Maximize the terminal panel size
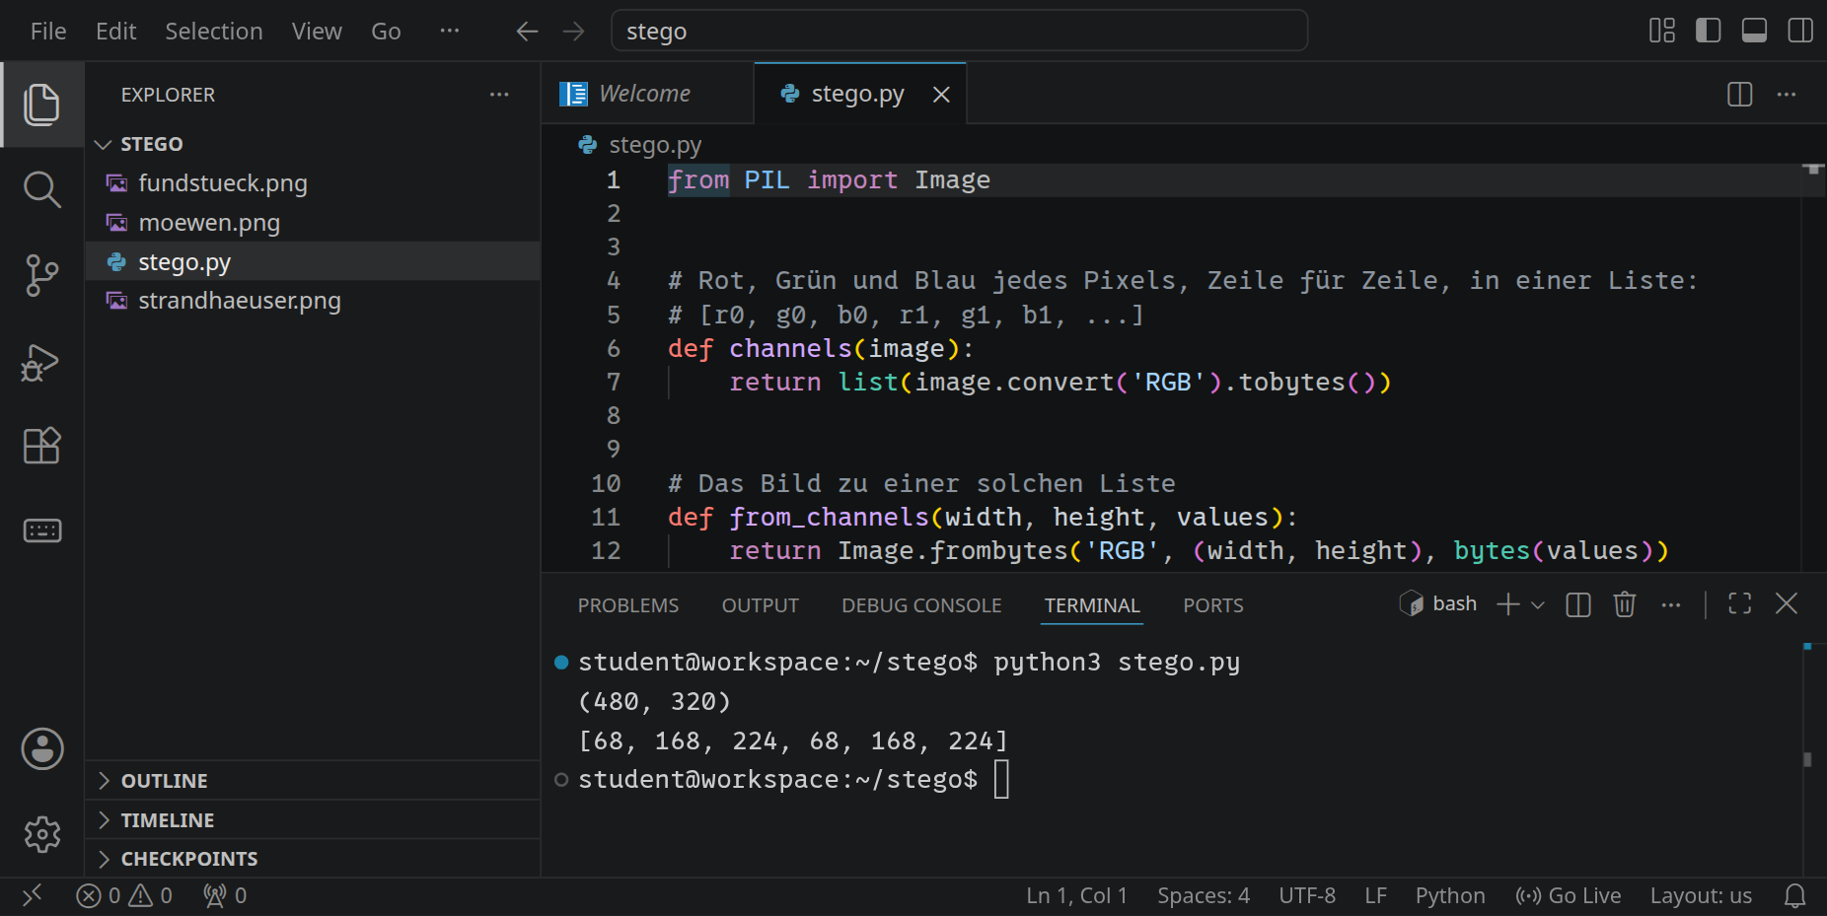This screenshot has height=916, width=1827. click(1740, 603)
